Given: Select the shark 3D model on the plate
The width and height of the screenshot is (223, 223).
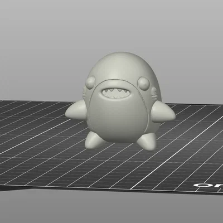Looking at the screenshot, I should pyautogui.click(x=120, y=101).
